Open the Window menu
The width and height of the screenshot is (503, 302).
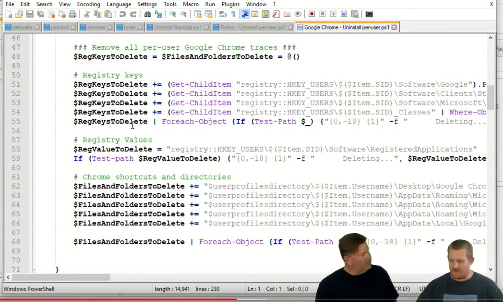coord(256,4)
